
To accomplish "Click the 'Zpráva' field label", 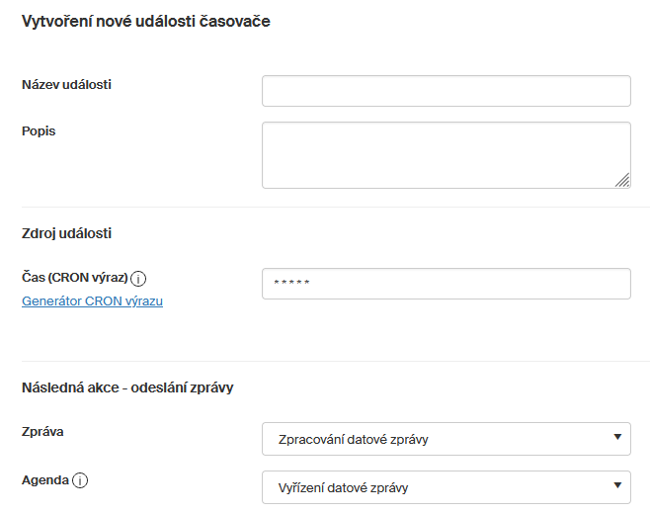I will coord(42,431).
